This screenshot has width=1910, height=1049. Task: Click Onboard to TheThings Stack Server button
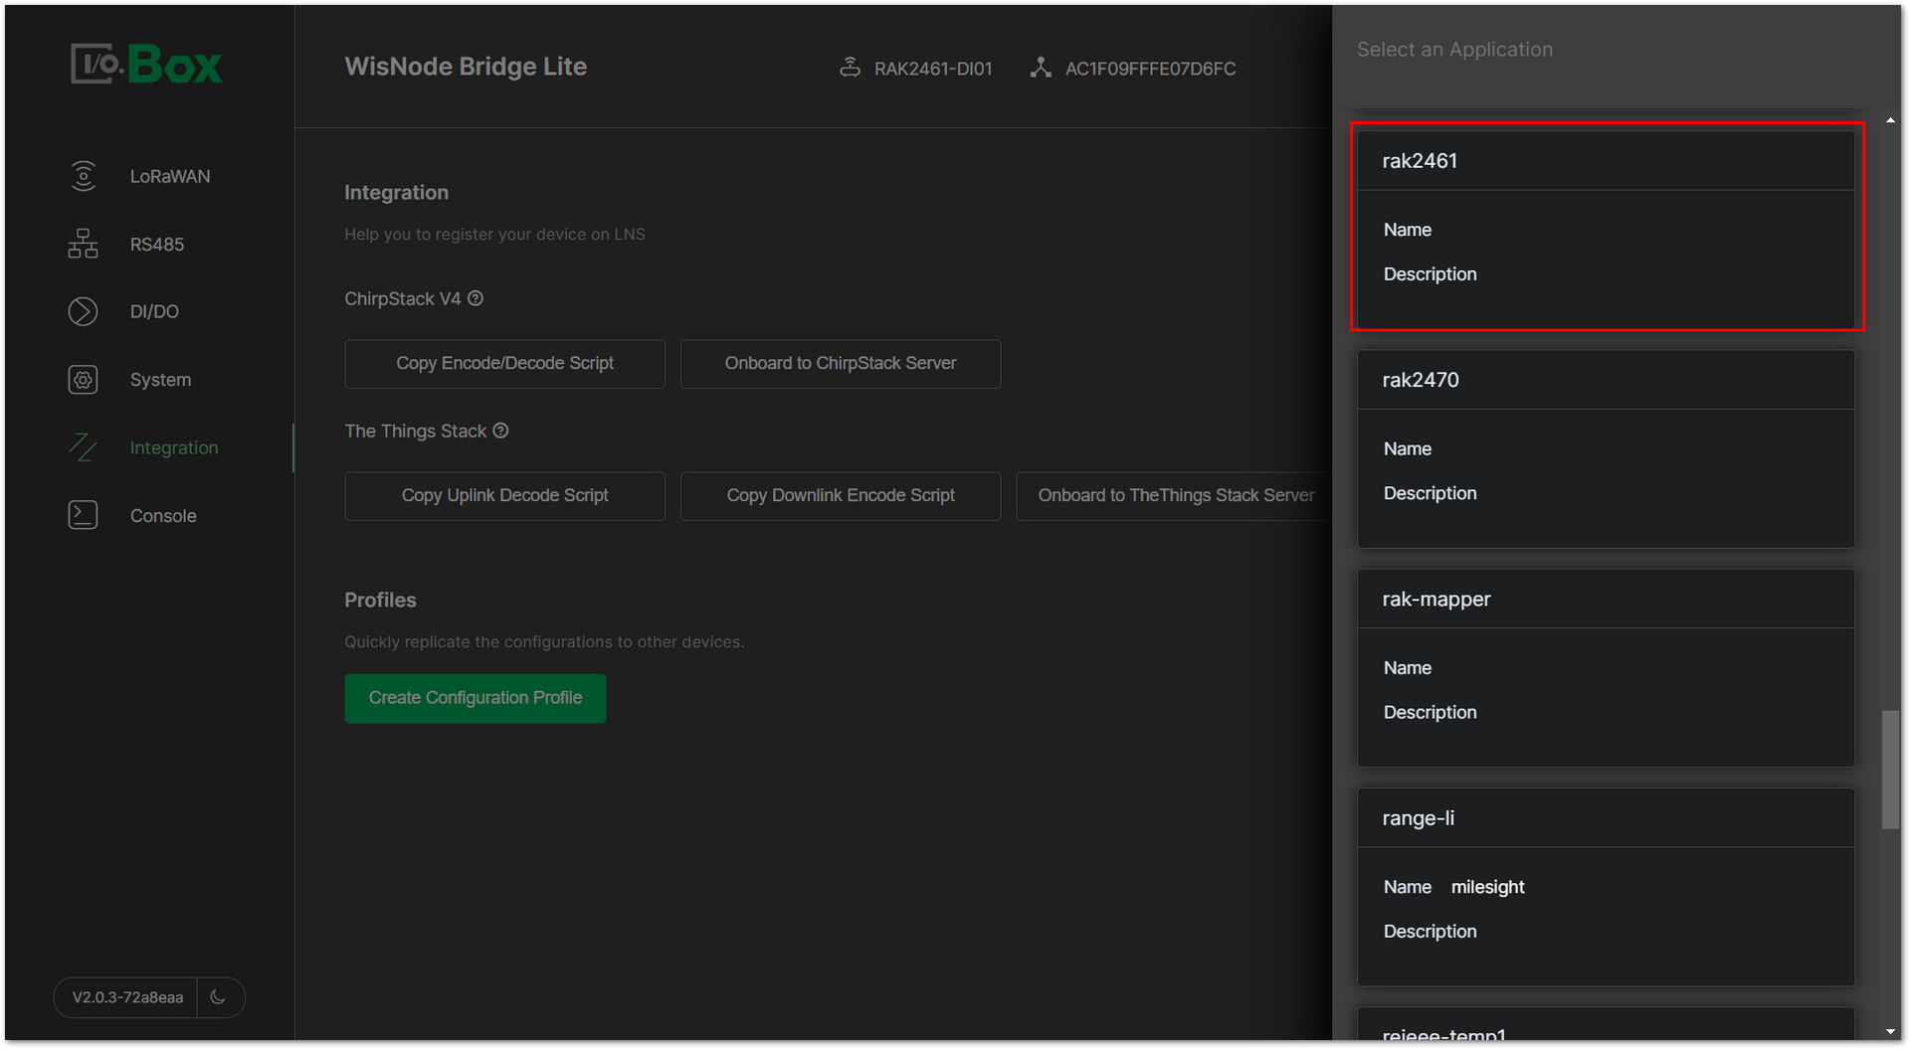tap(1175, 496)
